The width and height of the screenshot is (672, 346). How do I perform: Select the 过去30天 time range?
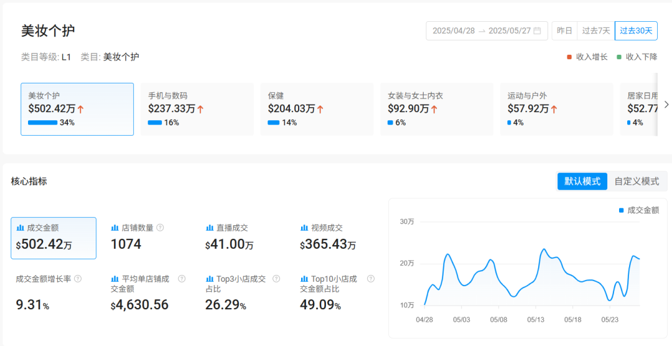pyautogui.click(x=636, y=31)
